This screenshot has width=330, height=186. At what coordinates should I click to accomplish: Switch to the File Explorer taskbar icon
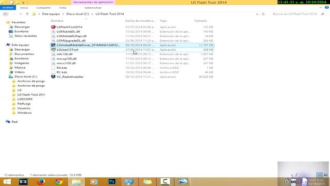[x=77, y=181]
